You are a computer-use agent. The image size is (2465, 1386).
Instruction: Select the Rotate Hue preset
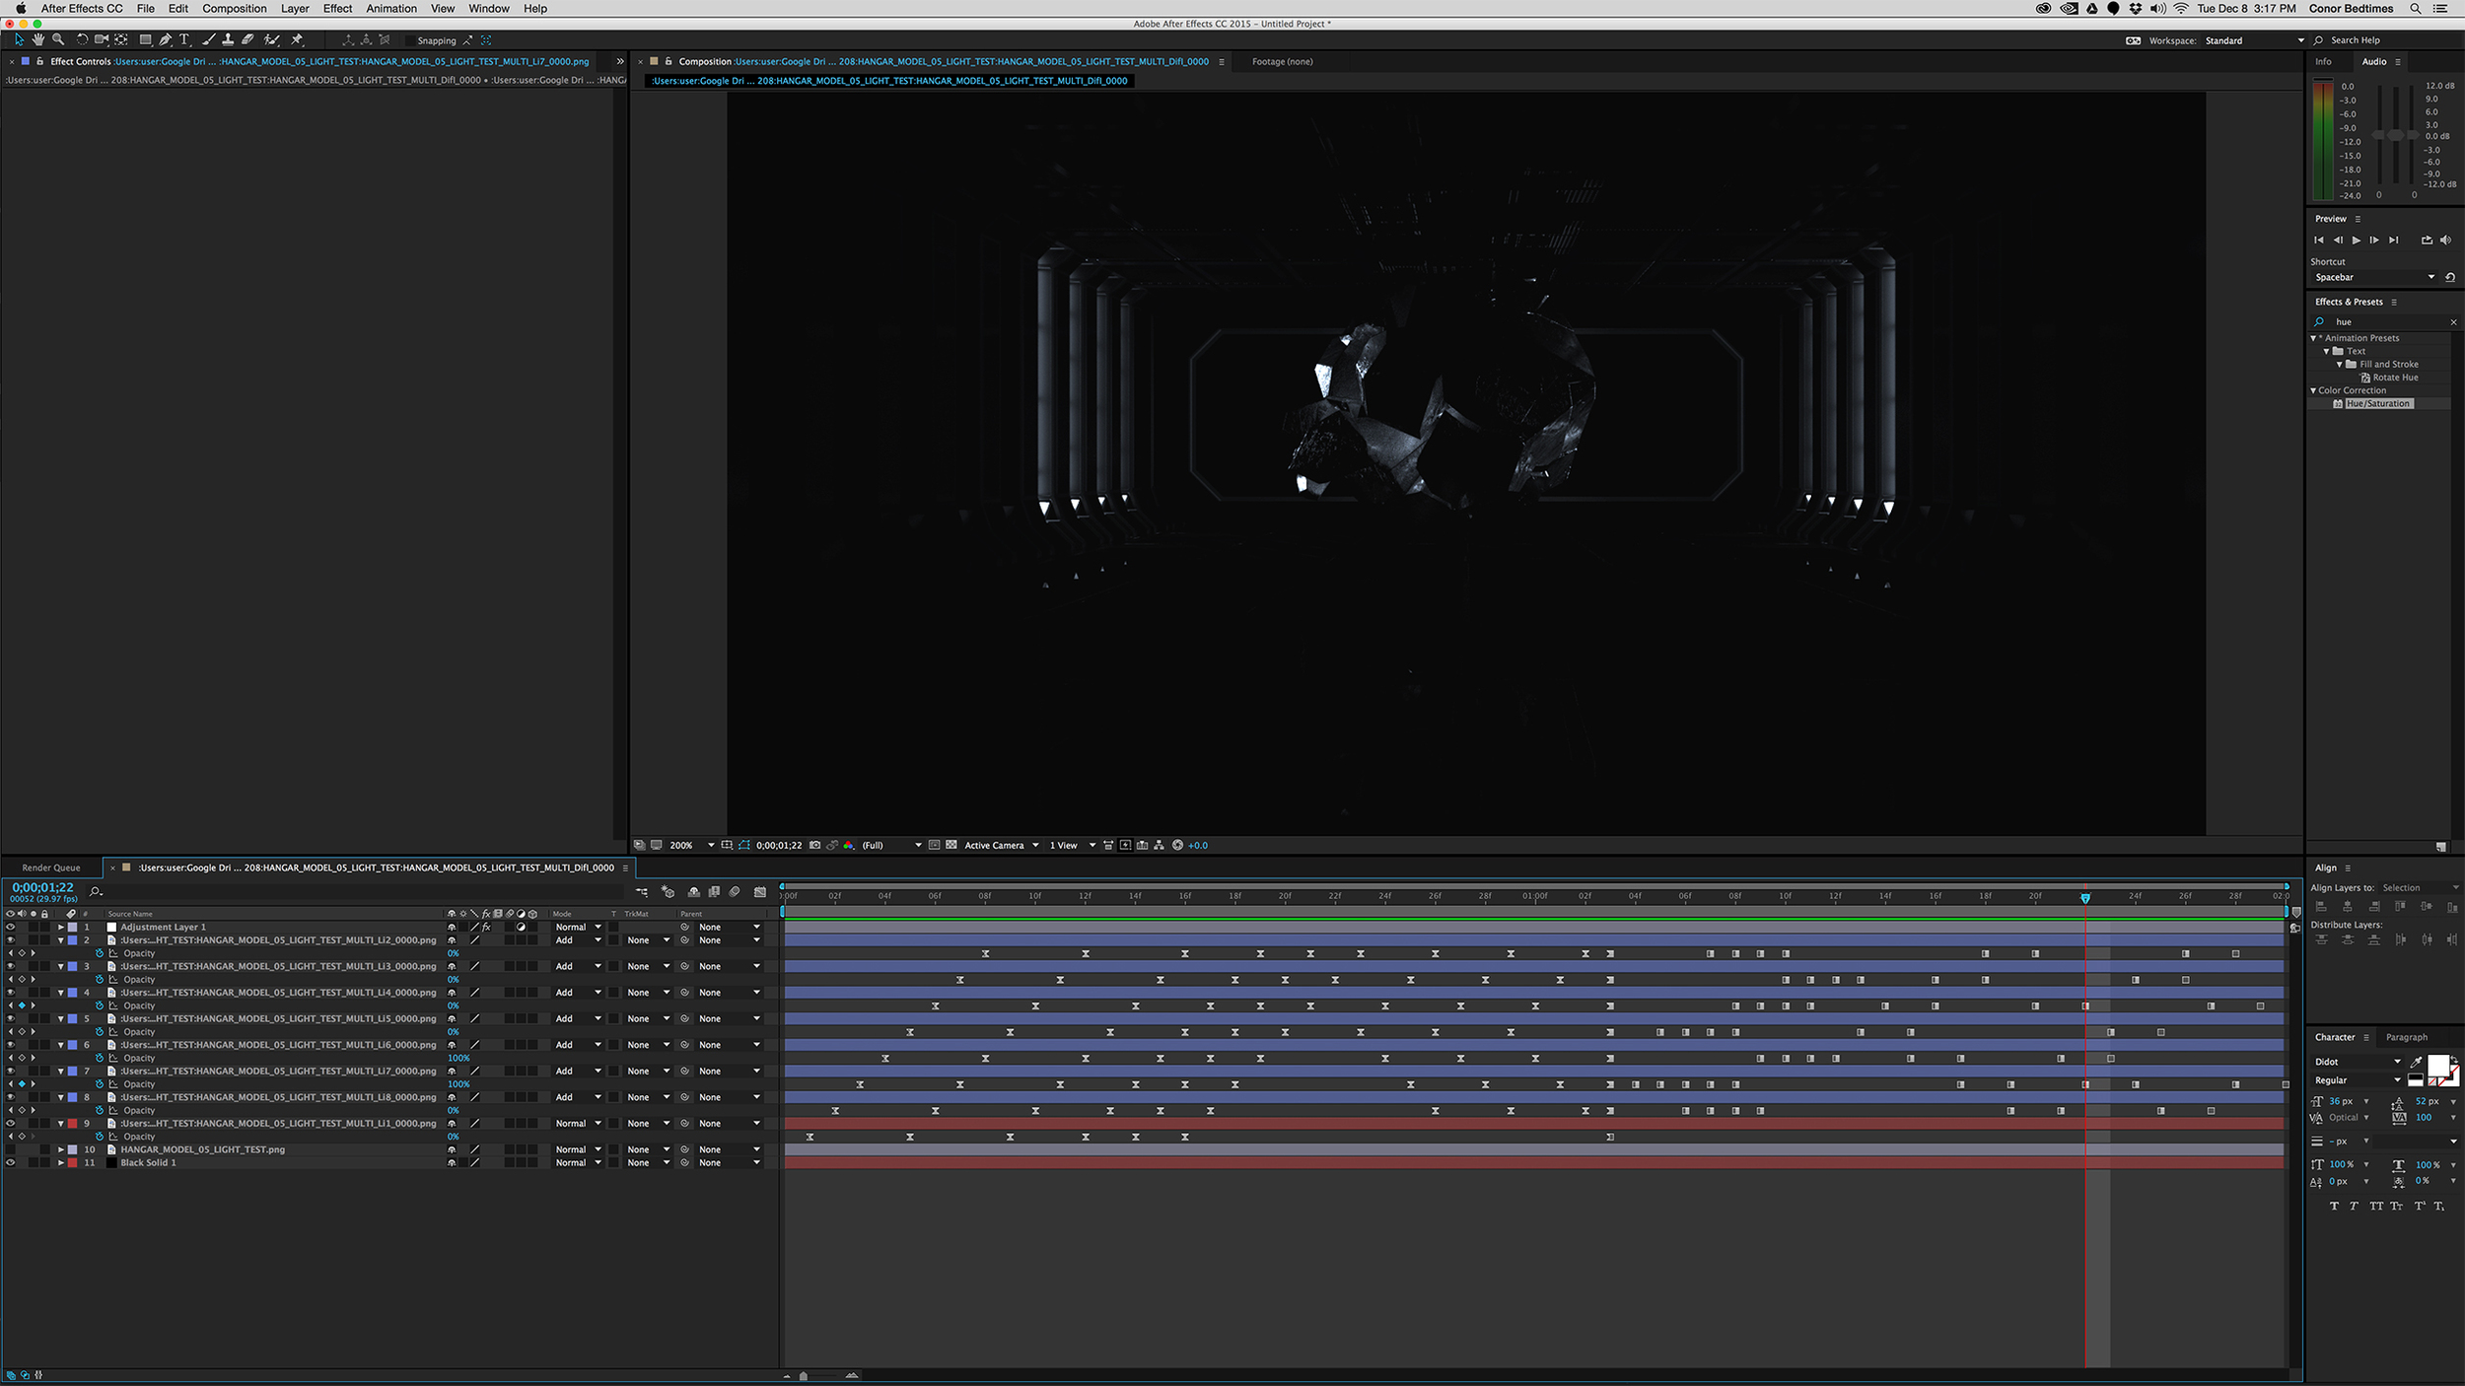click(2395, 378)
